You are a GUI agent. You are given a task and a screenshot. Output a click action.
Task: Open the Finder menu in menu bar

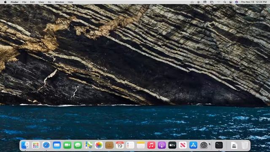click(x=14, y=2)
